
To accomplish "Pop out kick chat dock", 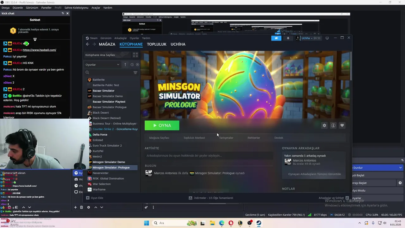I will (x=63, y=13).
